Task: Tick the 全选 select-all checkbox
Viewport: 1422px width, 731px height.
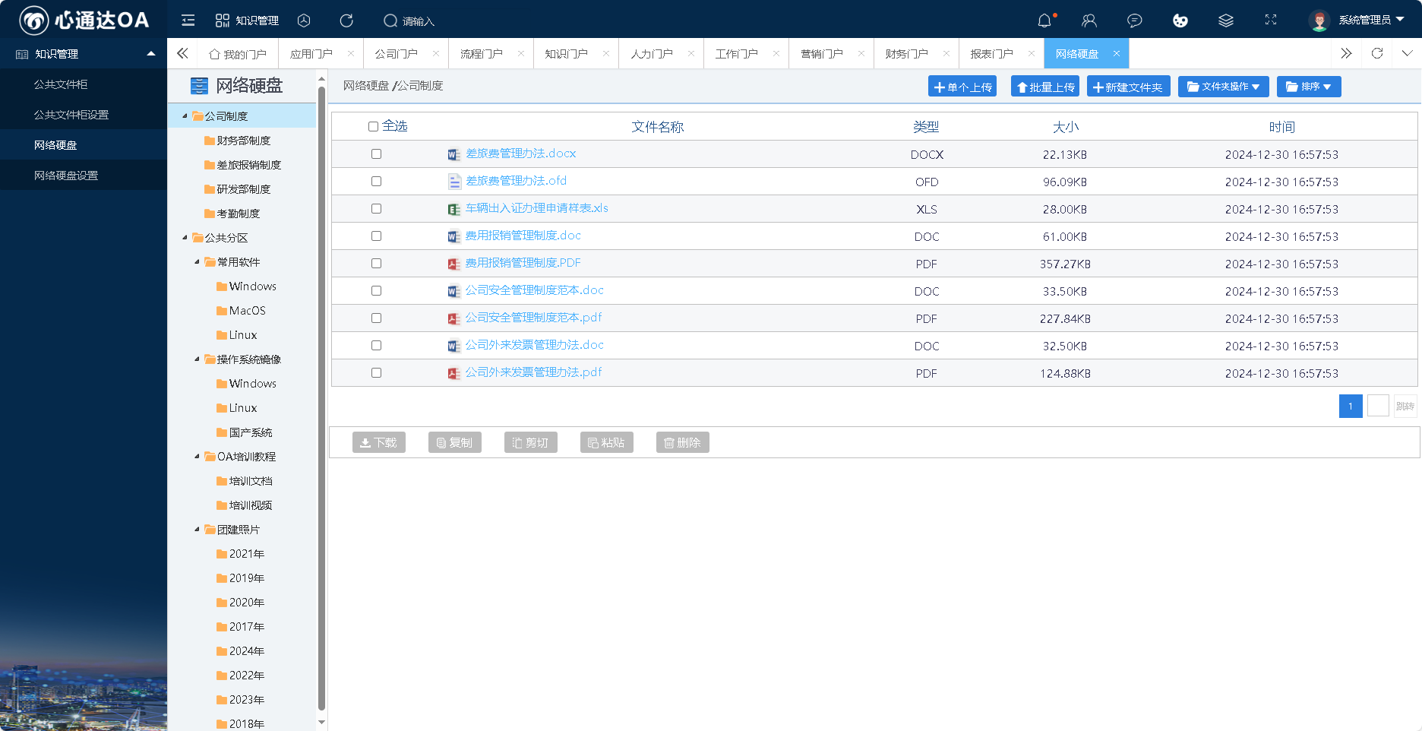Action: [x=373, y=127]
